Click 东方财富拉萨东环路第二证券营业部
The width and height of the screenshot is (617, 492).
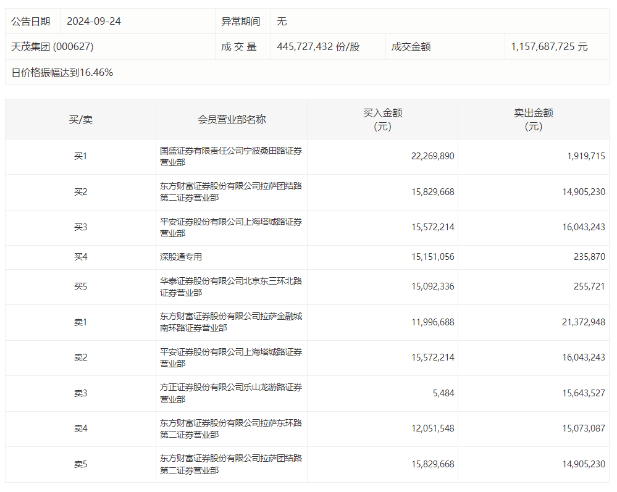[x=231, y=428]
